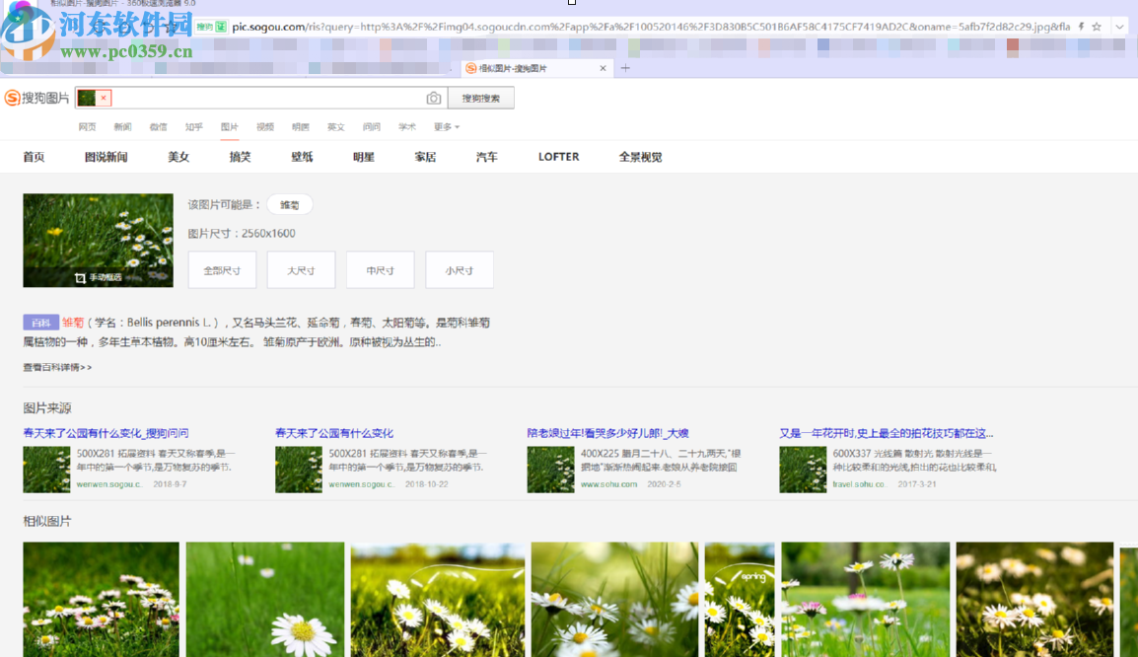Open the single large daisy similar image
Image resolution: width=1138 pixels, height=657 pixels.
pos(263,599)
